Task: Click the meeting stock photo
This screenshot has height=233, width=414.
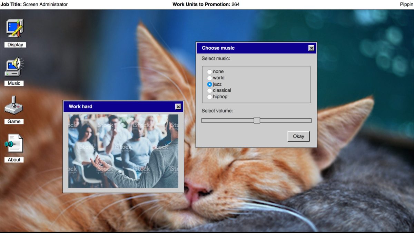Action: (x=123, y=151)
